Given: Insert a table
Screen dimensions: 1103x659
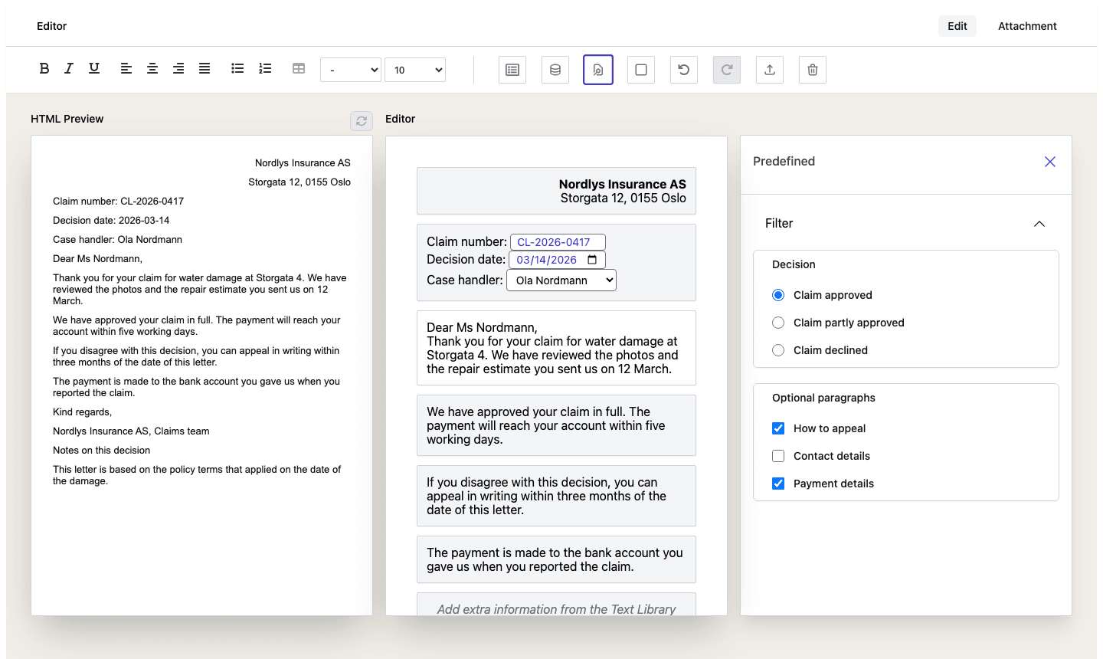Looking at the screenshot, I should (299, 68).
